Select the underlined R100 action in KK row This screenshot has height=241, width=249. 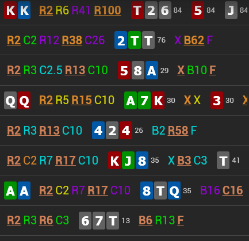pyautogui.click(x=108, y=10)
